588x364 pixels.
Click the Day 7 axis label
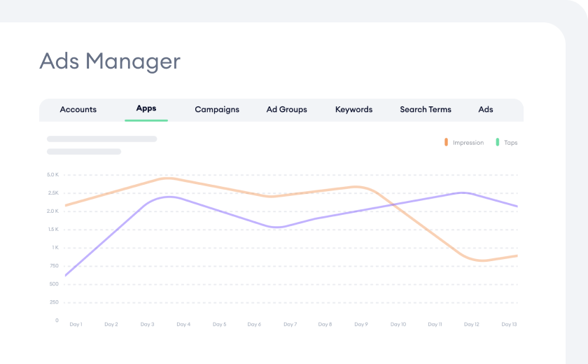290,324
